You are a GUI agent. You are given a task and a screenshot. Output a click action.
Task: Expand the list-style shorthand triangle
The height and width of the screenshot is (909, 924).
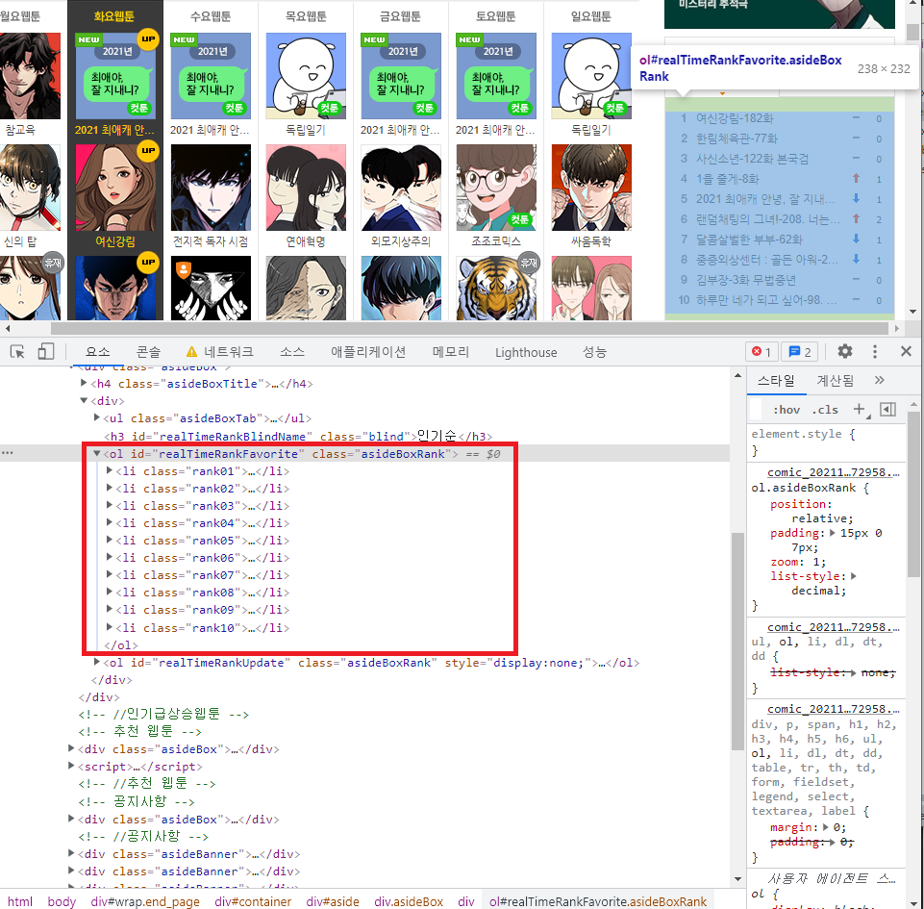(x=853, y=576)
